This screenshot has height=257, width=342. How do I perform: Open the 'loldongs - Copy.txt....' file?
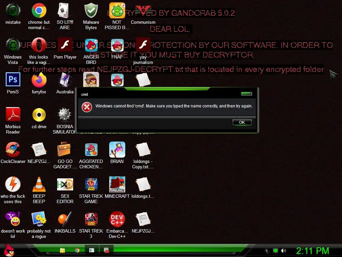[x=143, y=155]
